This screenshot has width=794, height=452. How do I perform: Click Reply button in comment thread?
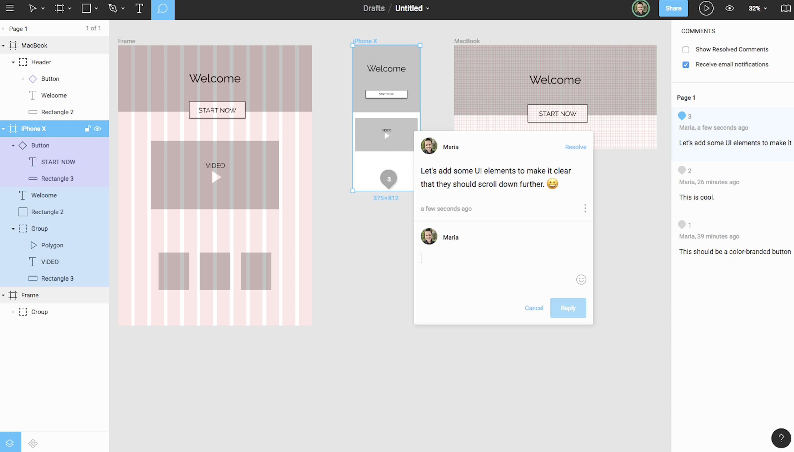(568, 308)
